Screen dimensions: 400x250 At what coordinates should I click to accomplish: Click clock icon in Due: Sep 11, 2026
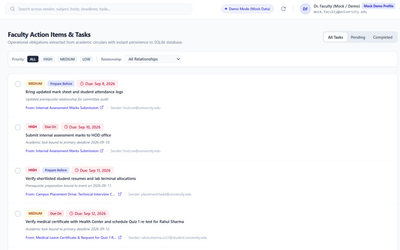(x=76, y=170)
